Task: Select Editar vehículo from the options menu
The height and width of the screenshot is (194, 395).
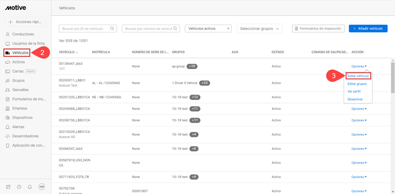Action: pyautogui.click(x=358, y=76)
